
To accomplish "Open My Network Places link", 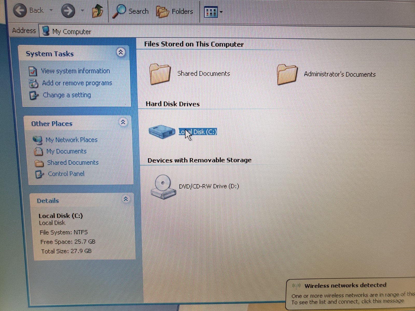I will click(x=72, y=140).
